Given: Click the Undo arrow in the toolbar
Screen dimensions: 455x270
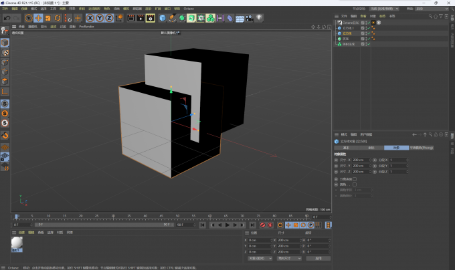Looking at the screenshot, I should pos(7,18).
